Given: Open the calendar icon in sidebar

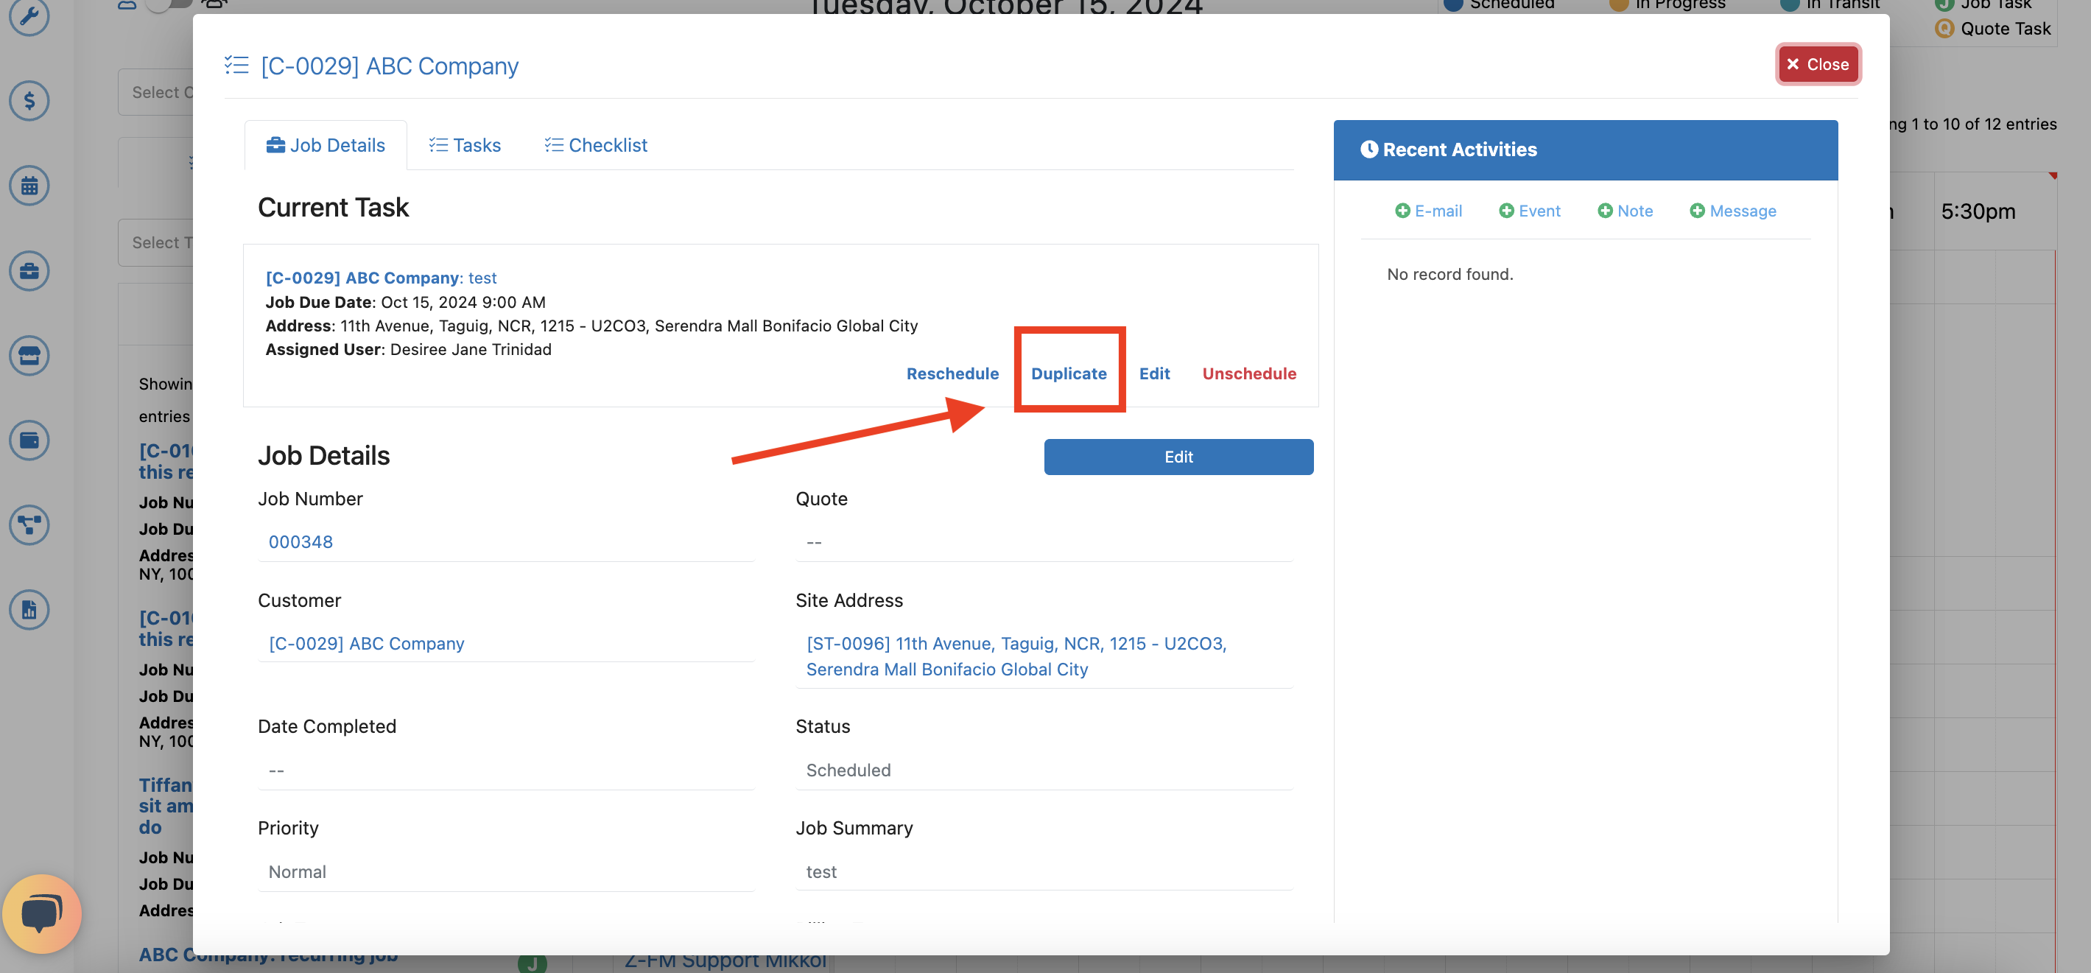Looking at the screenshot, I should coord(29,186).
